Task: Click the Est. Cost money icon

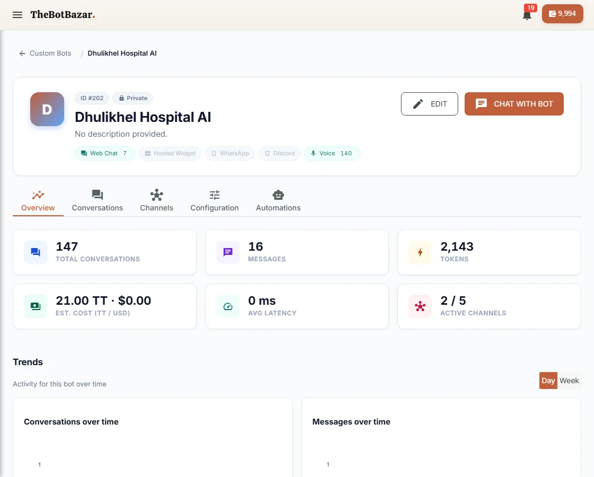Action: (x=36, y=306)
